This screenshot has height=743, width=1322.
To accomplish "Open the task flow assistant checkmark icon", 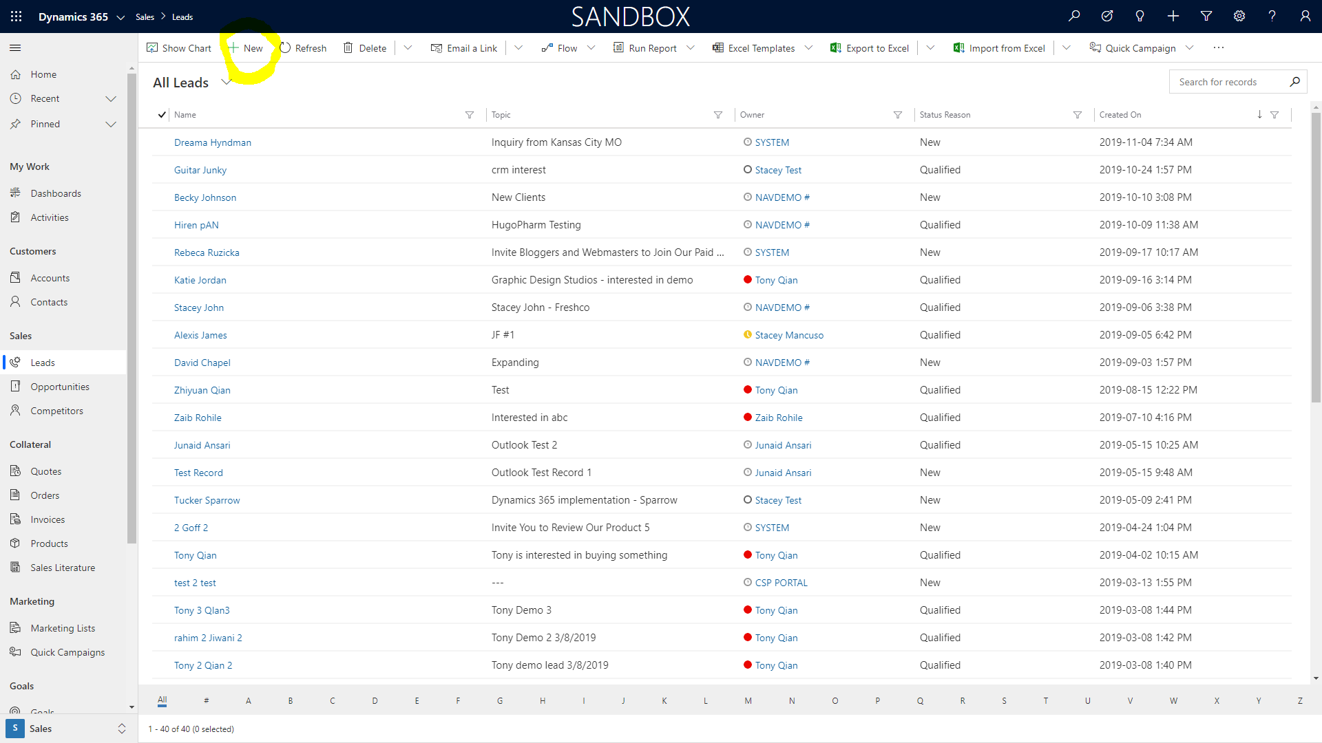I will (x=1107, y=17).
